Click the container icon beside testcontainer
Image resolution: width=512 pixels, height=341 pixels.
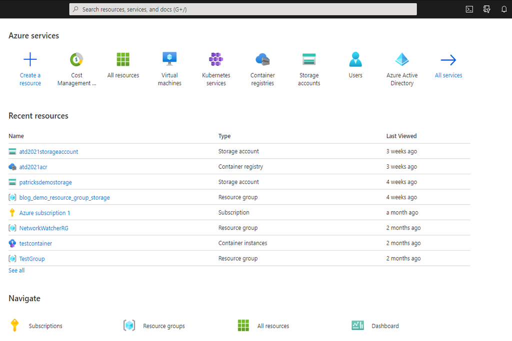pos(12,243)
